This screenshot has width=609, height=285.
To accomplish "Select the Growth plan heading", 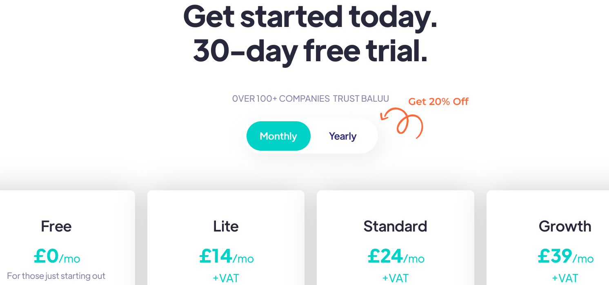I will (x=565, y=226).
